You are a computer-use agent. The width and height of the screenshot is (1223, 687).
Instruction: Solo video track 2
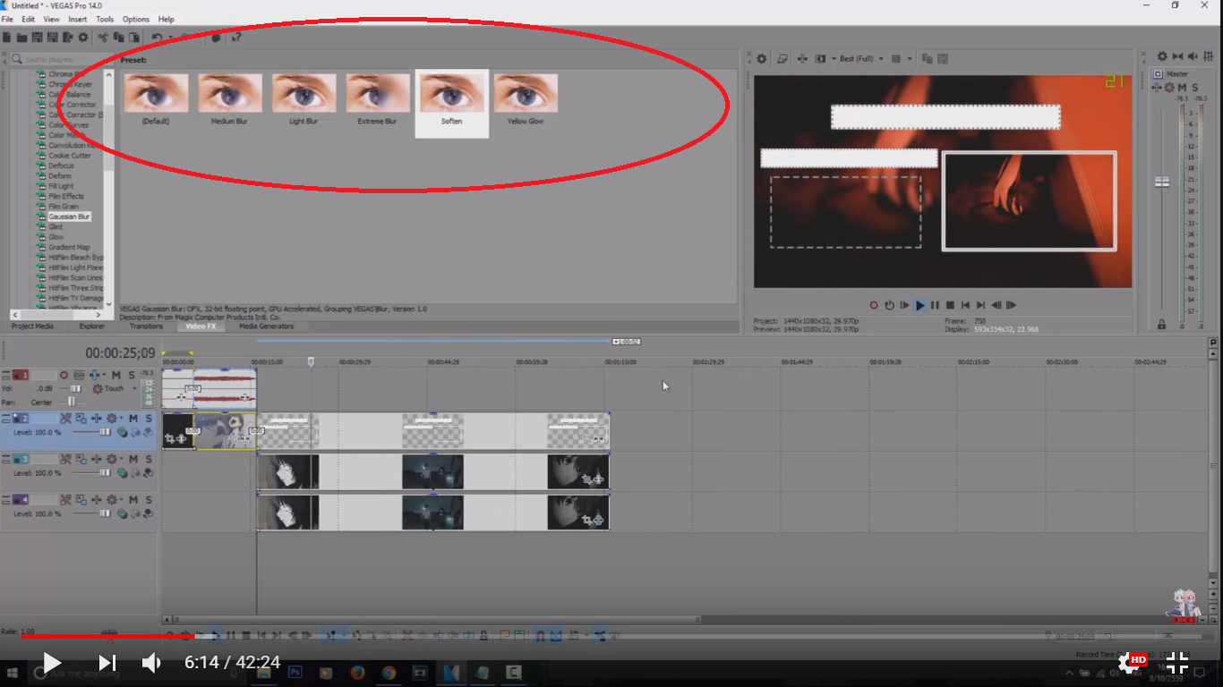coord(149,418)
